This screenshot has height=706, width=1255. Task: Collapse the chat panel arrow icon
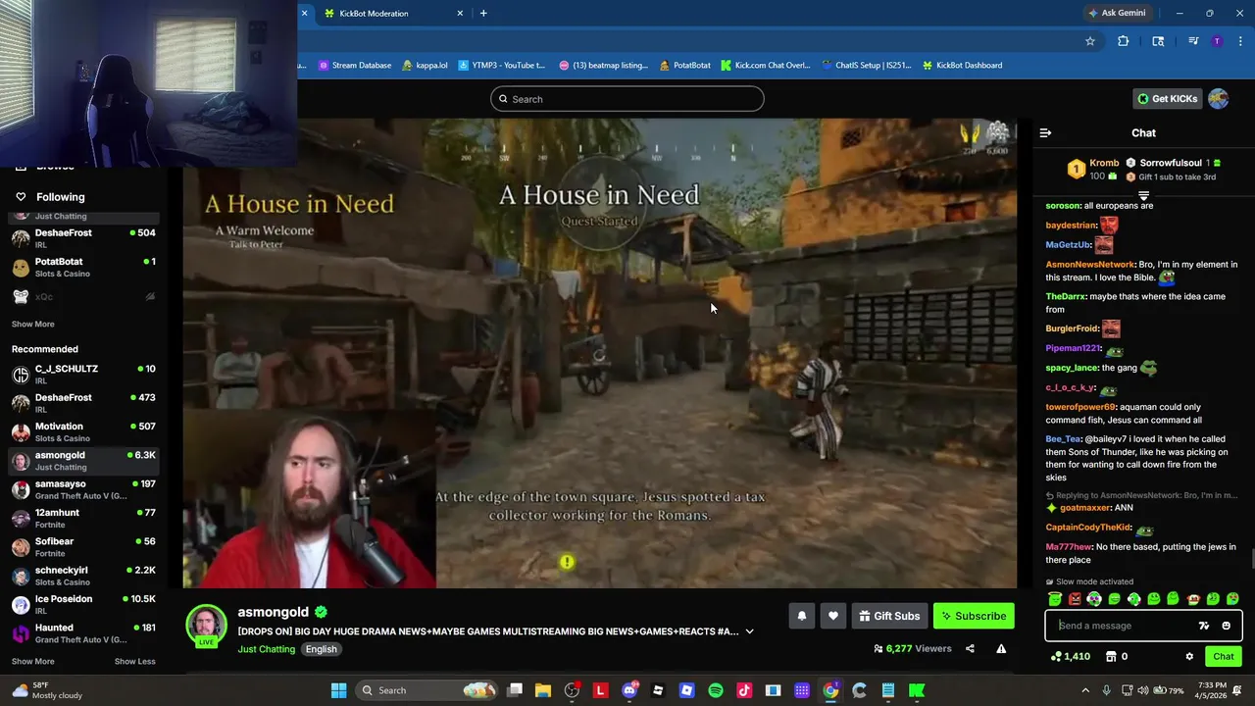tap(1045, 133)
